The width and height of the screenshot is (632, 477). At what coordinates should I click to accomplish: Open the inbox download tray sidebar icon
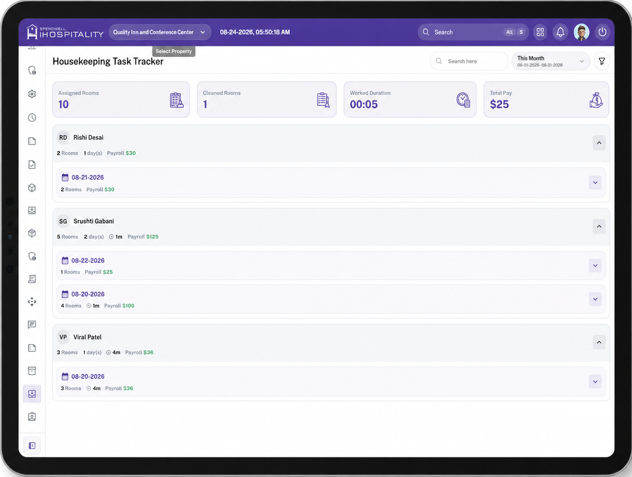tap(32, 211)
